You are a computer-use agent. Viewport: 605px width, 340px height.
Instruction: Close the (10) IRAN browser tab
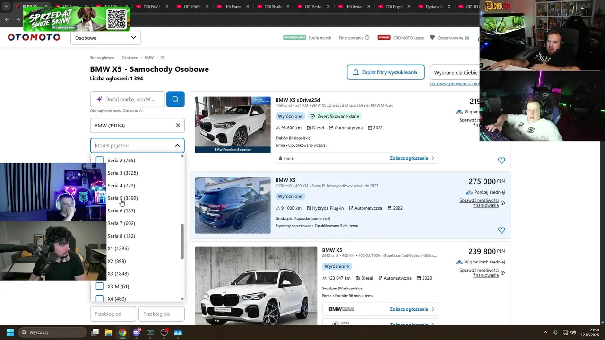207,7
